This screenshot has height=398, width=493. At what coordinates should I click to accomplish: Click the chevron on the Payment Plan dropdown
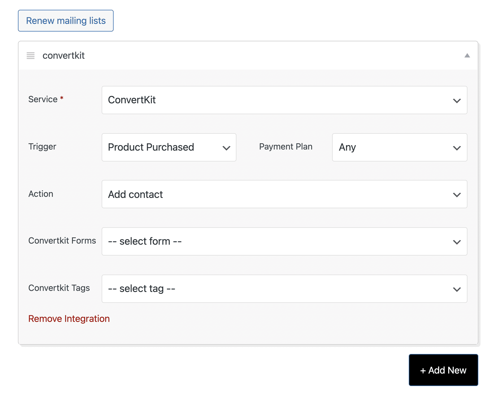457,148
